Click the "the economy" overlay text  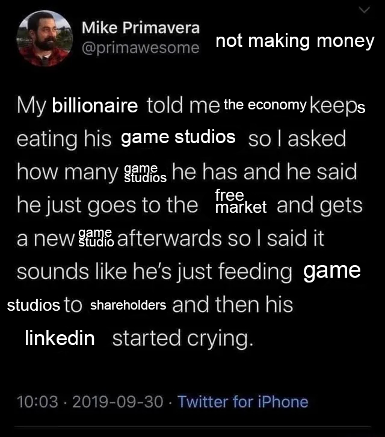[265, 105]
